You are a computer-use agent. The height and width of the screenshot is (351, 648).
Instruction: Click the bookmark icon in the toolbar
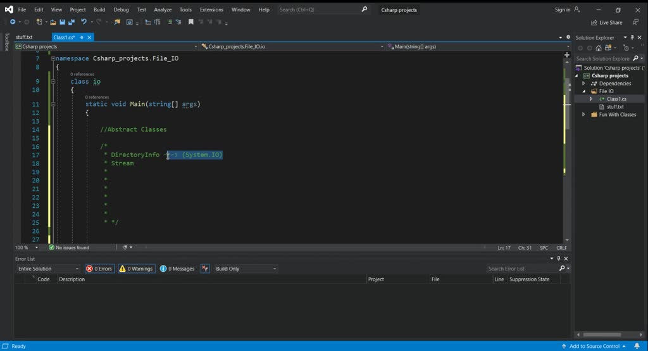tap(191, 22)
